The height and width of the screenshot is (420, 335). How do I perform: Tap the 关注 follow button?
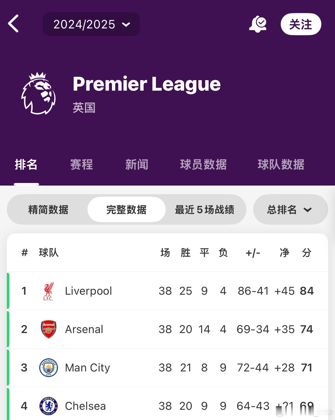tap(301, 24)
